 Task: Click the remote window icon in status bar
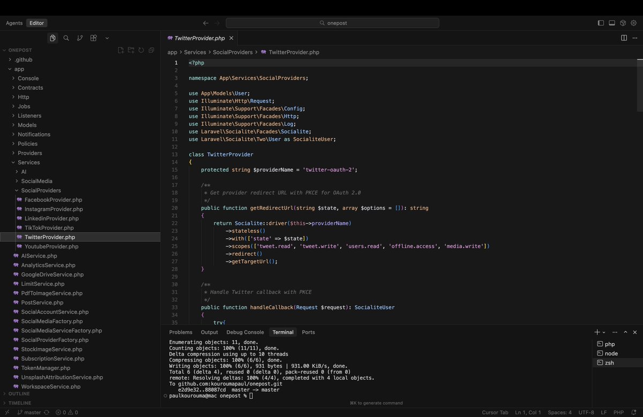point(6,413)
